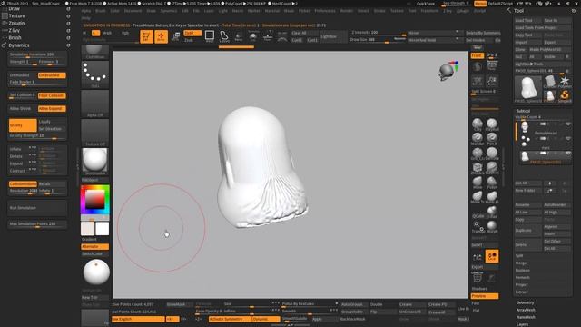Adjust the Z Intensity slider
581x327 pixels.
tap(379, 33)
